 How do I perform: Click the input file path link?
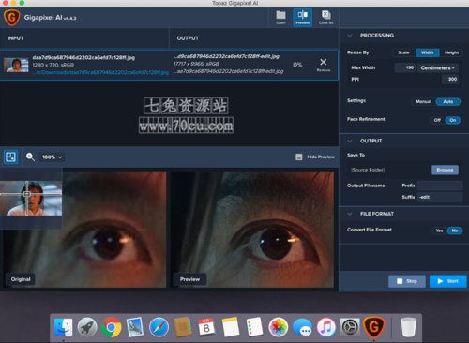100,72
